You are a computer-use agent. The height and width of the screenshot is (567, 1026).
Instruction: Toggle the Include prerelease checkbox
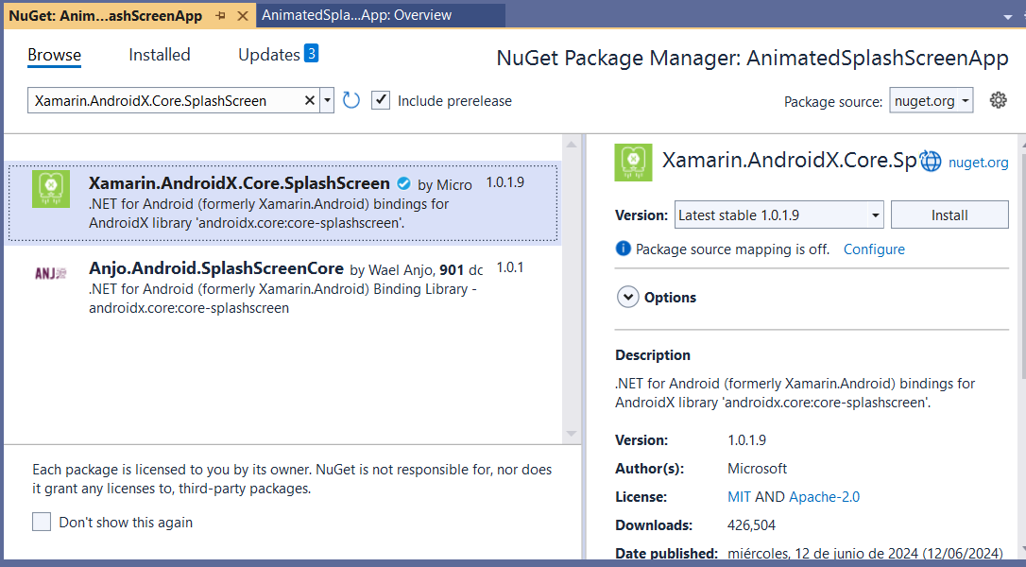(381, 100)
